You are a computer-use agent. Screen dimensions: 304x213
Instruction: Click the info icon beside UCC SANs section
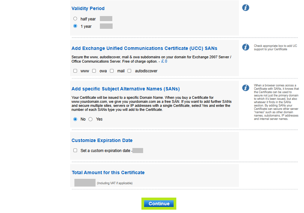pyautogui.click(x=246, y=47)
